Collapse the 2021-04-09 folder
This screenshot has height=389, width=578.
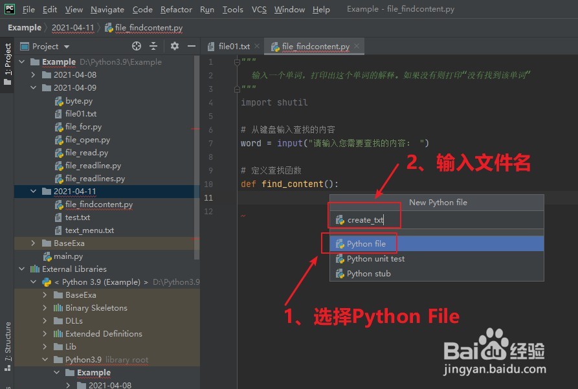click(32, 87)
